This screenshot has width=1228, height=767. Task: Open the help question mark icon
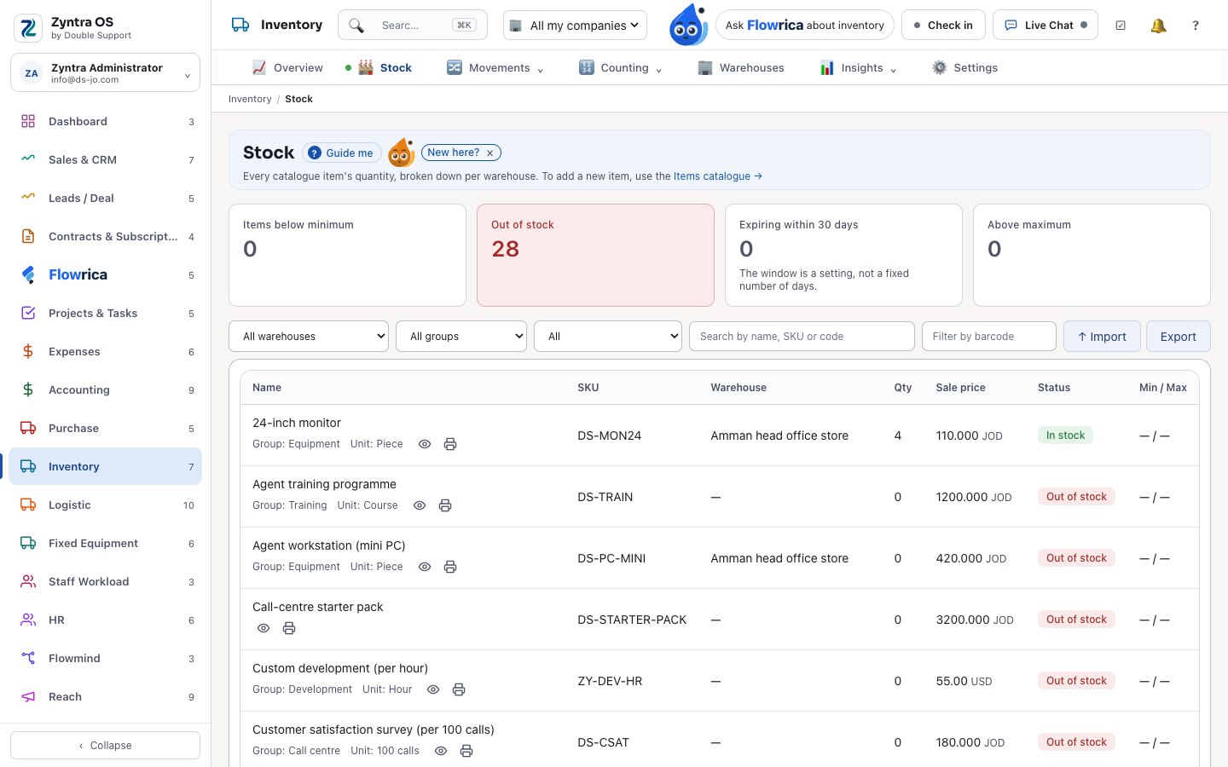coord(1196,26)
